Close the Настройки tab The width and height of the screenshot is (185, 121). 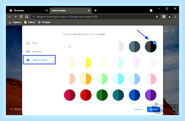[47, 10]
